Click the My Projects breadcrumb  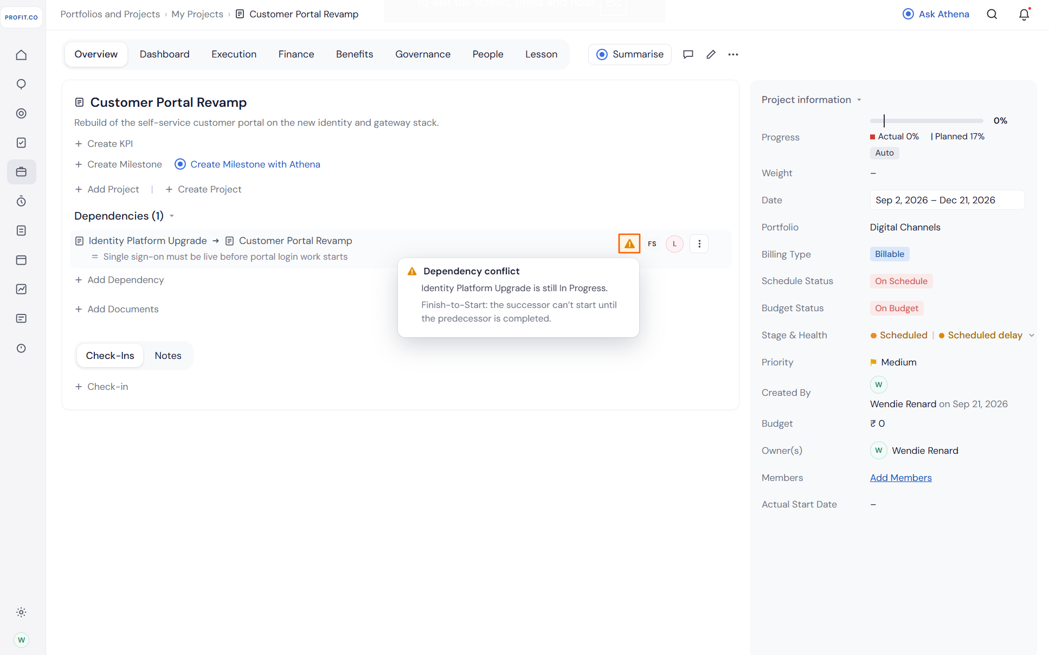point(197,14)
